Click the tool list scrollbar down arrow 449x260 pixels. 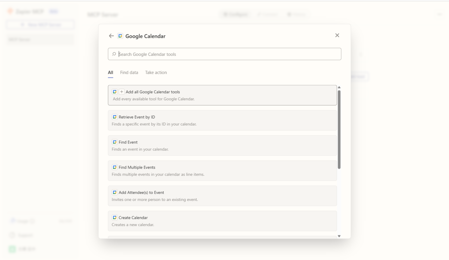(x=339, y=236)
